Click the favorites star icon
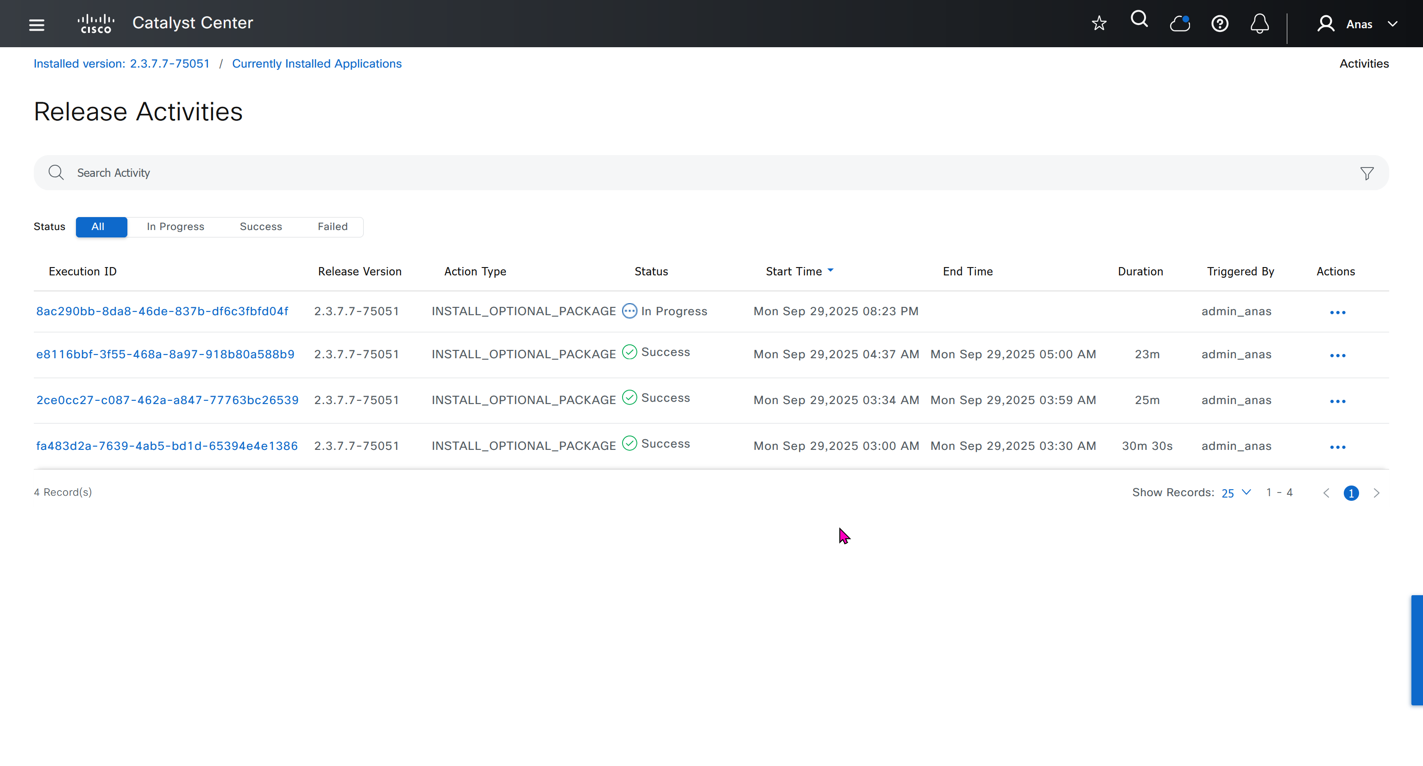Image resolution: width=1423 pixels, height=766 pixels. point(1099,23)
